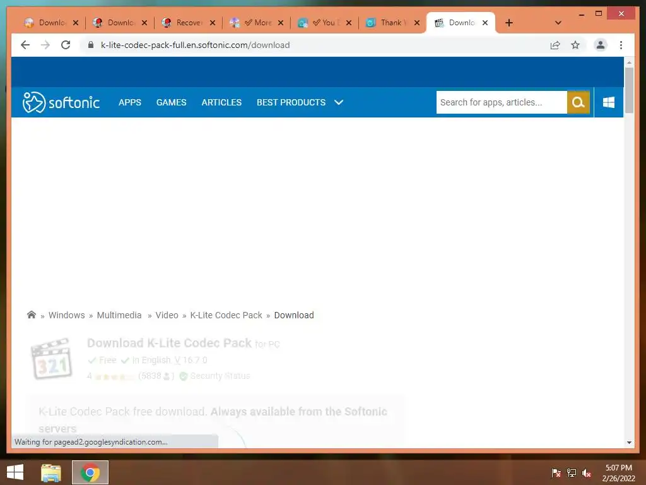Click the address bar URL
This screenshot has height=485, width=646.
tap(196, 45)
